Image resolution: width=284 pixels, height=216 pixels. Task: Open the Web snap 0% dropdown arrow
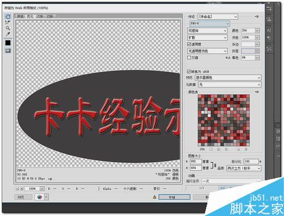click(257, 57)
